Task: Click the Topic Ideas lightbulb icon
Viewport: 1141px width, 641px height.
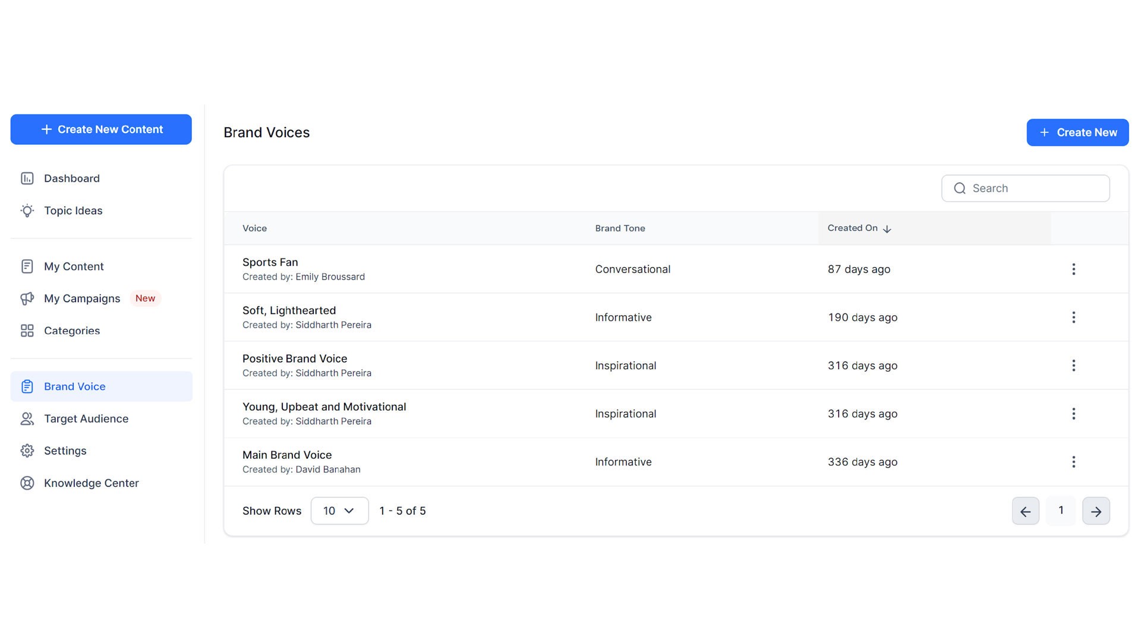Action: 27,211
